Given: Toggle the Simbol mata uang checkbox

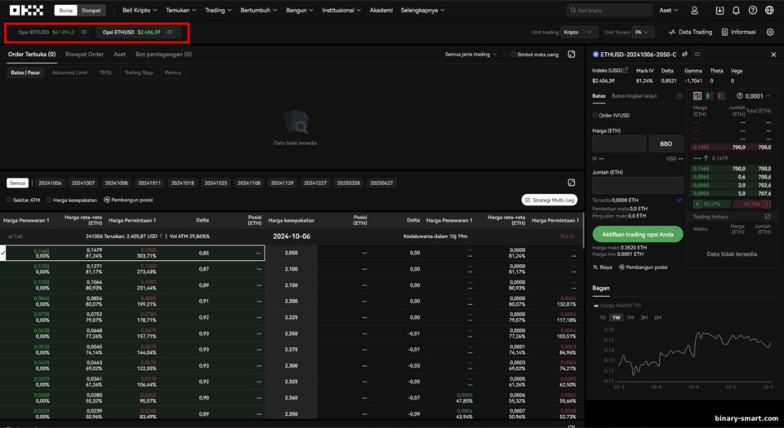Looking at the screenshot, I should (x=513, y=55).
